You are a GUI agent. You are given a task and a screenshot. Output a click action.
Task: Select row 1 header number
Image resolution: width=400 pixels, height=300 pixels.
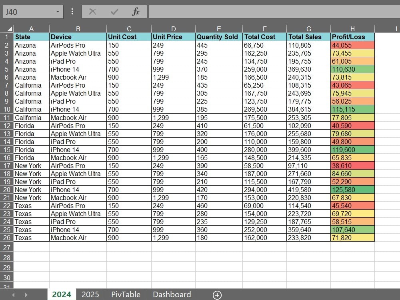tap(7, 37)
